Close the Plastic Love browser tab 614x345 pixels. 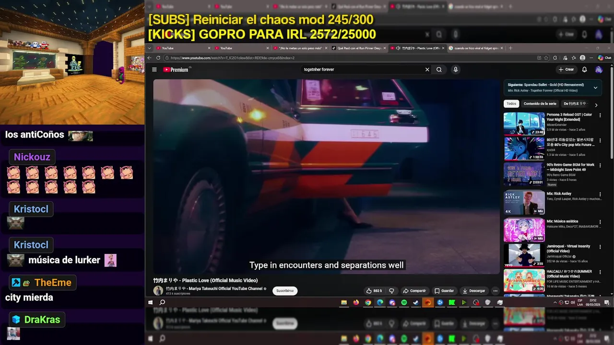pos(443,48)
